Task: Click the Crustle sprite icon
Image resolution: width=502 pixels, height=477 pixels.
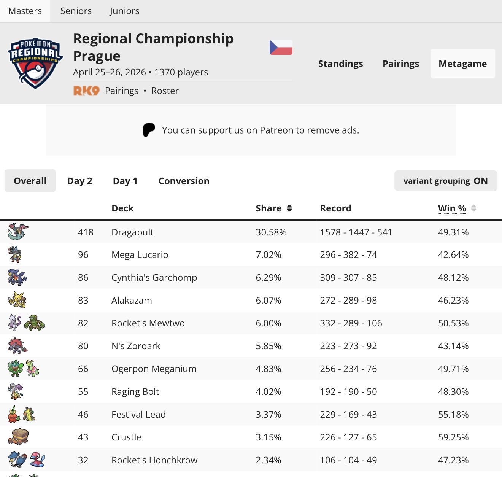Action: coord(18,437)
